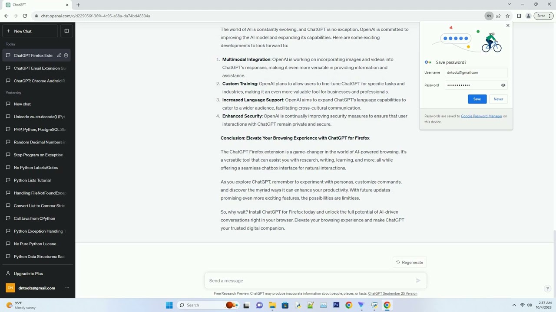The height and width of the screenshot is (312, 556).
Task: Rename the ChatGPT Firefox Exte chat
Action: coord(59,55)
